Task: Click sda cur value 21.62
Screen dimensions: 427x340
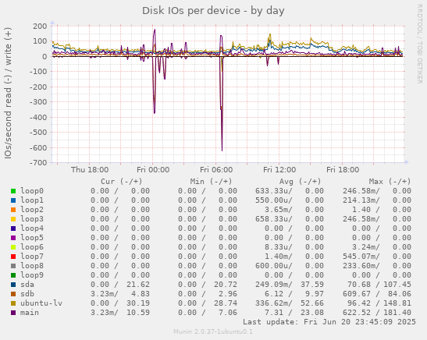Action: 138,285
